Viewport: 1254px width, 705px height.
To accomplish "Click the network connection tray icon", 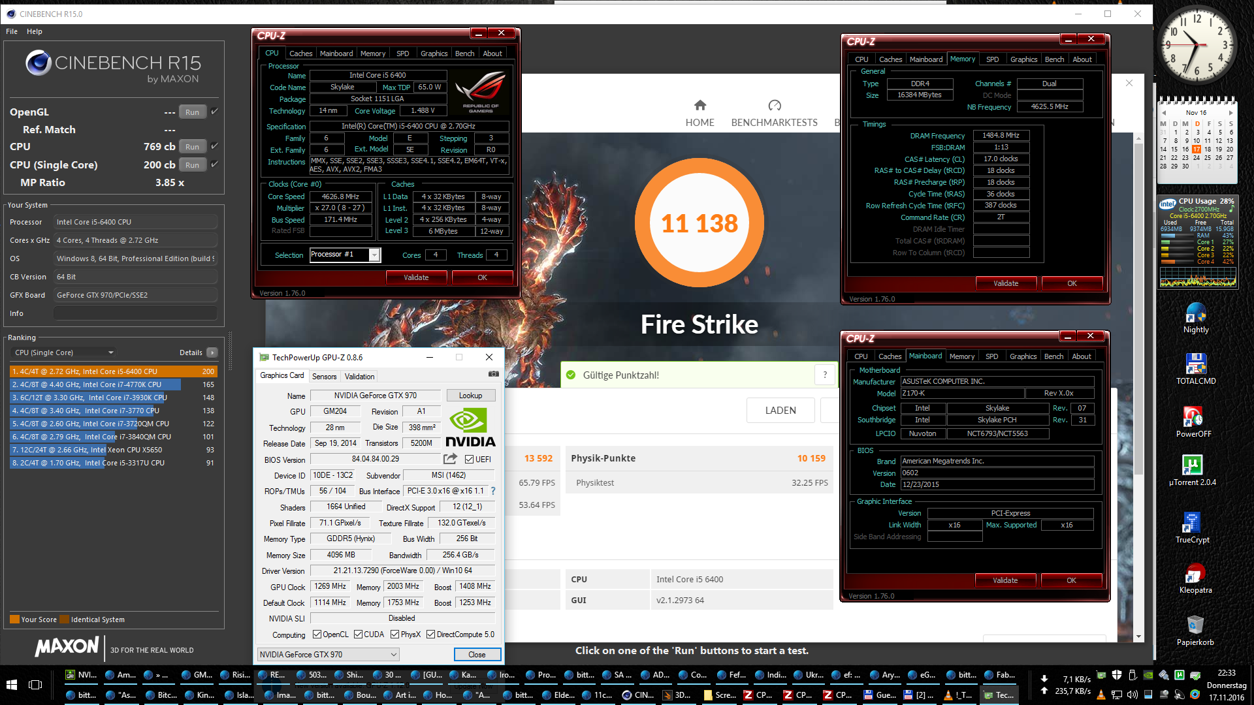I will tap(1116, 695).
